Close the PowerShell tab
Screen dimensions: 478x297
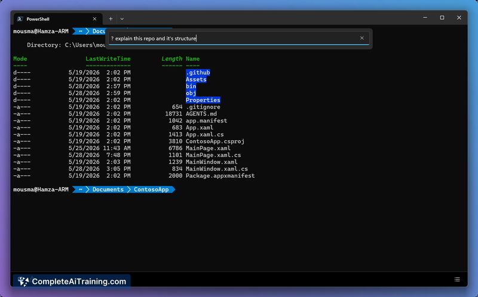94,19
